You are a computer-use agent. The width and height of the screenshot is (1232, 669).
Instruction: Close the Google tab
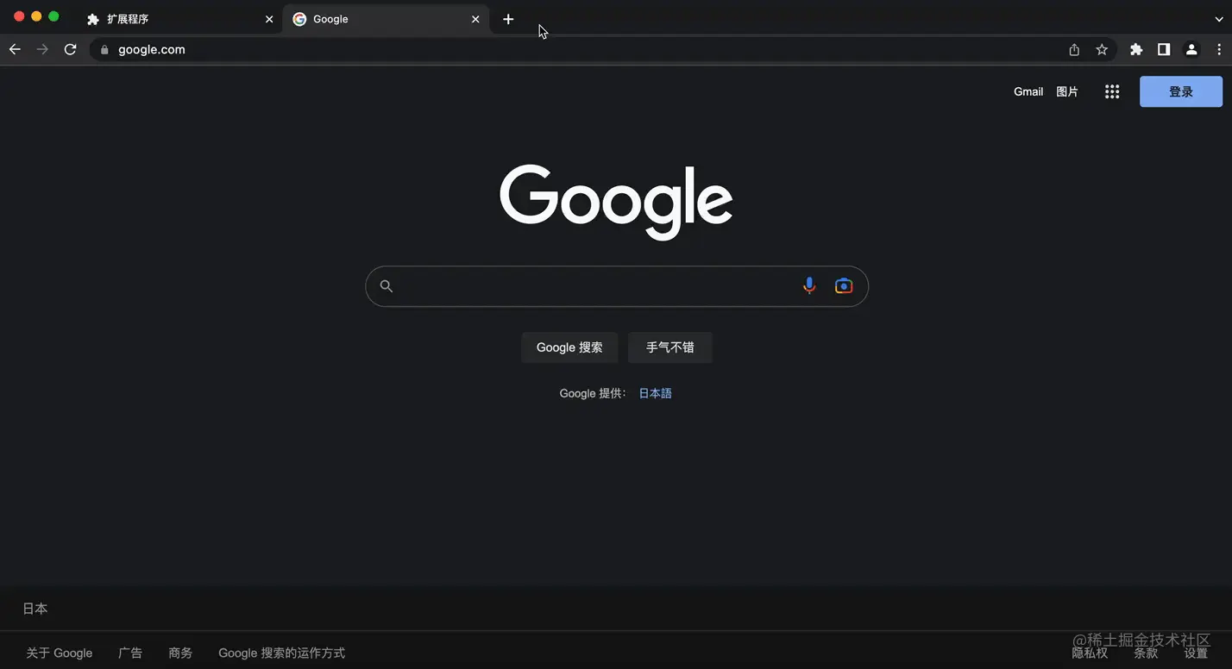(x=475, y=19)
